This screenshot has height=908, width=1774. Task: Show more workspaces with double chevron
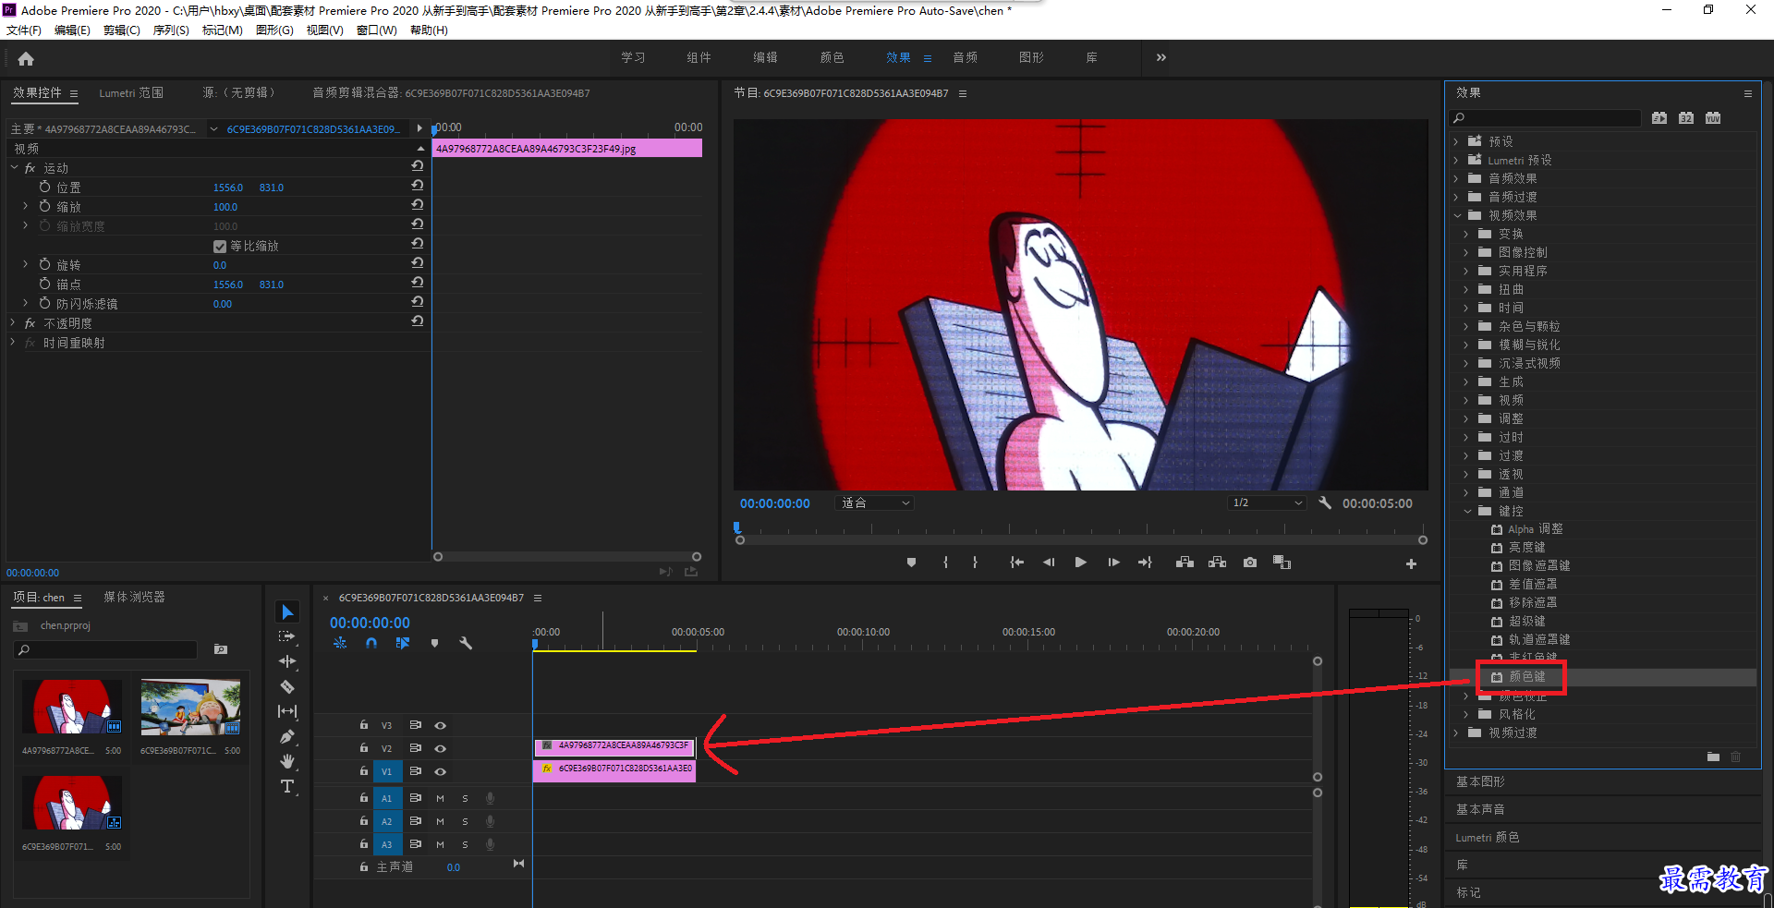tap(1161, 57)
